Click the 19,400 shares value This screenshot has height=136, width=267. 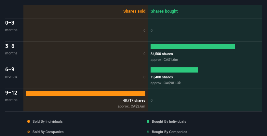click(162, 77)
